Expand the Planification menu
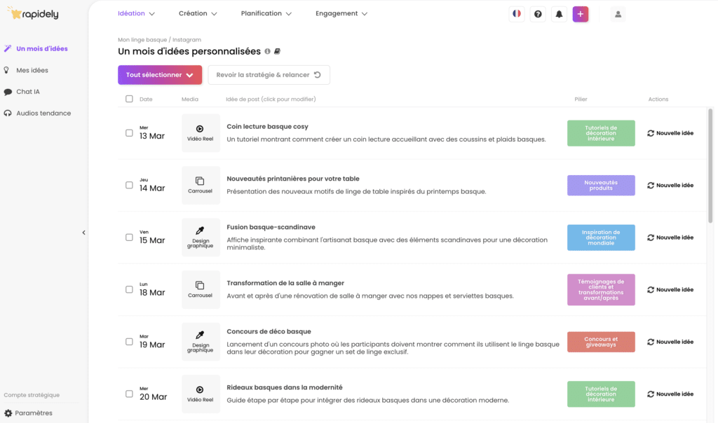 point(266,13)
